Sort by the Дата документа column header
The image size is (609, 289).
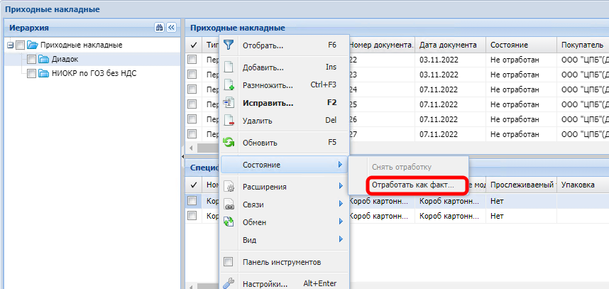[x=449, y=45]
